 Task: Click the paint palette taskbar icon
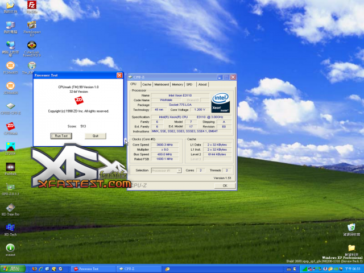point(167,269)
